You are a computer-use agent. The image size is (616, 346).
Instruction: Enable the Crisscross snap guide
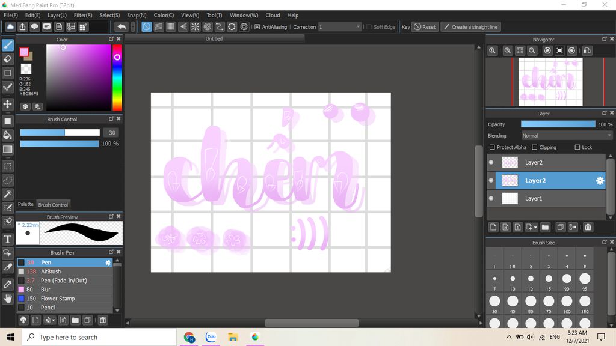coord(171,26)
